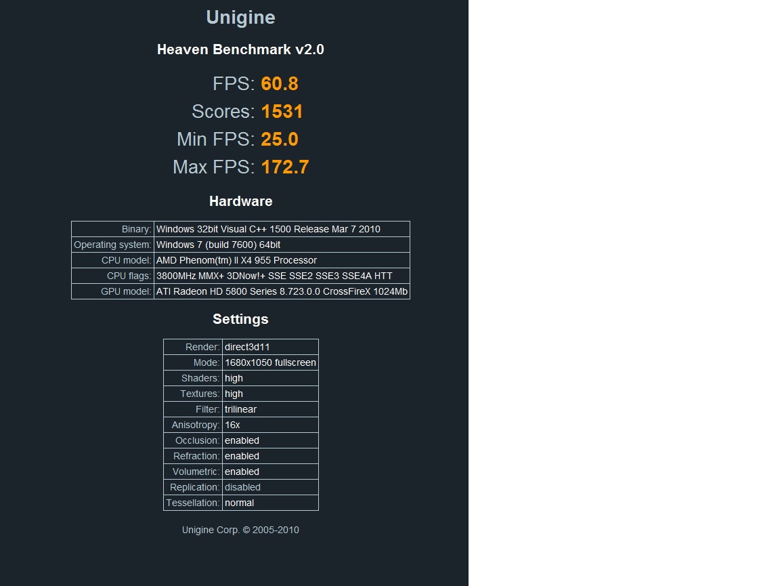Click the high value in Shaders row
Image resolution: width=780 pixels, height=586 pixels.
(x=270, y=378)
